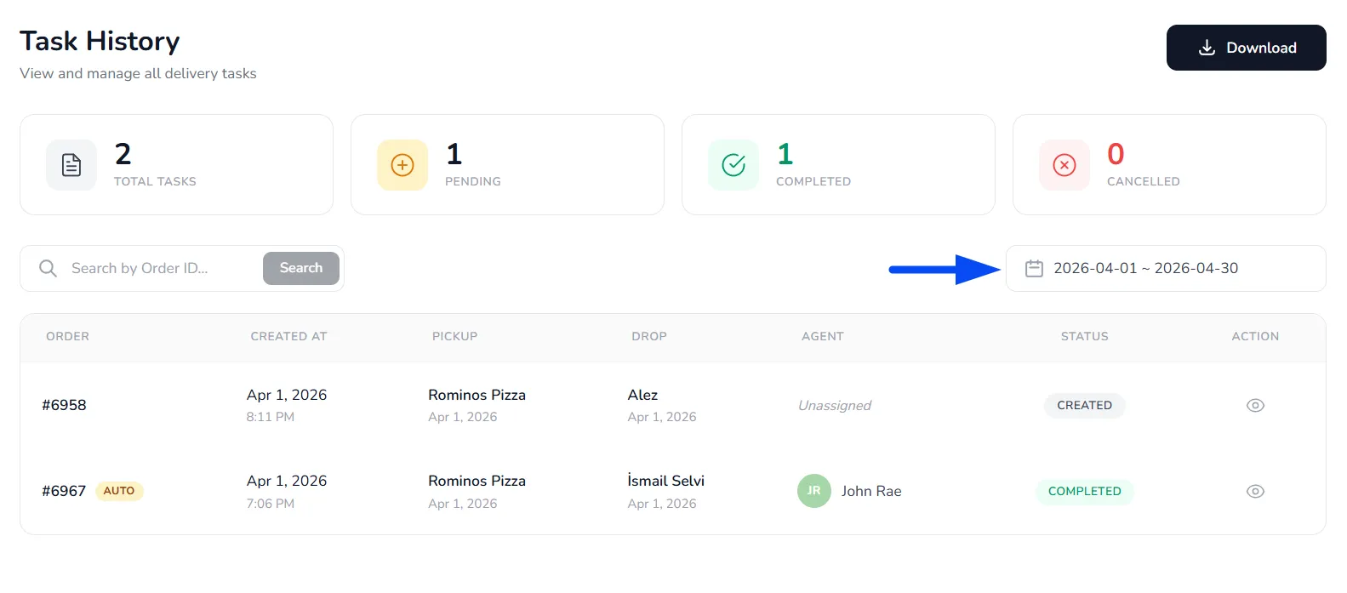Screen dimensions: 1347x593
Task: Click the gray Search button
Action: pyautogui.click(x=301, y=268)
